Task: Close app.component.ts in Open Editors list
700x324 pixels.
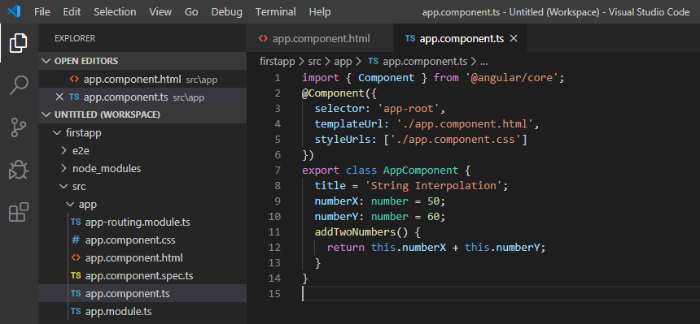Action: 59,97
